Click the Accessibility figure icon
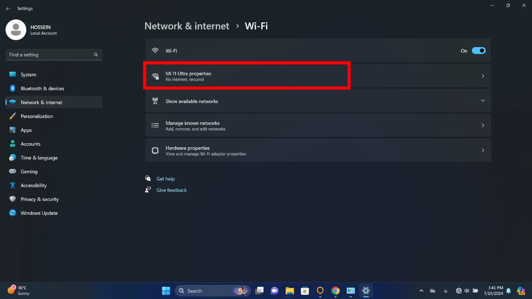This screenshot has width=532, height=299. (13, 185)
